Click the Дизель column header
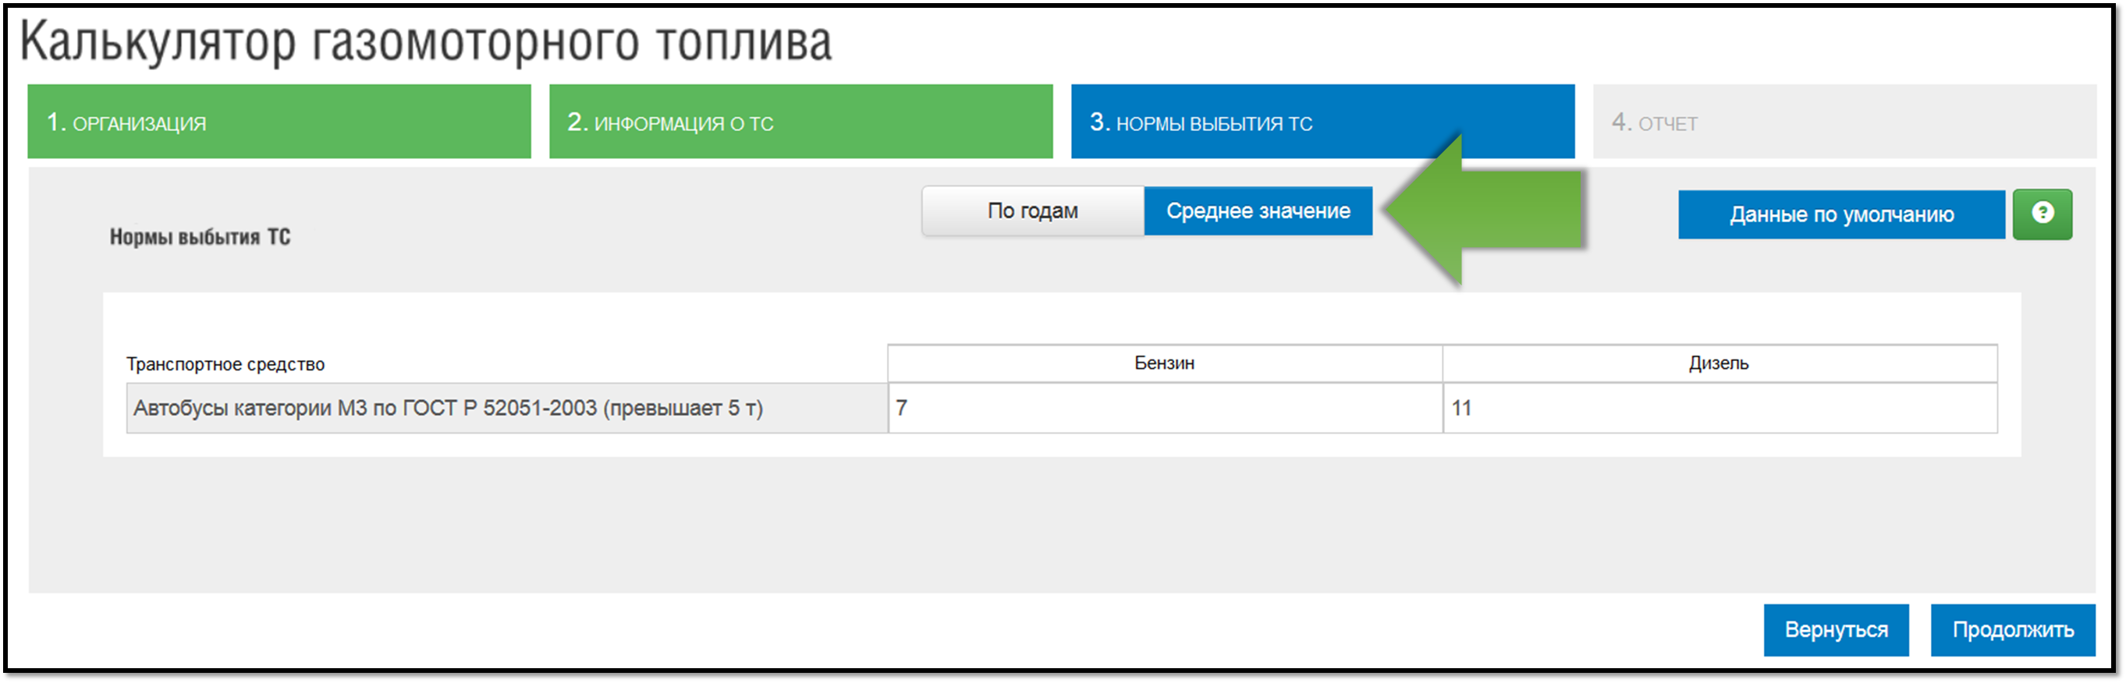 click(1719, 363)
